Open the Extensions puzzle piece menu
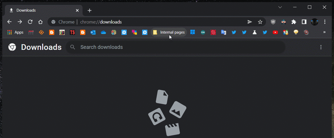The height and width of the screenshot is (138, 334). point(294,22)
